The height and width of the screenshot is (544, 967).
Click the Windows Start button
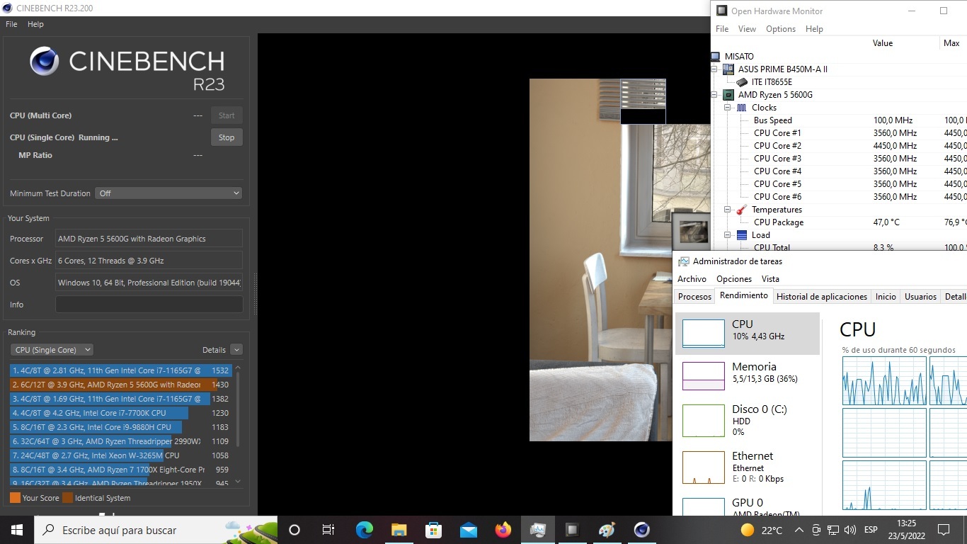[17, 530]
